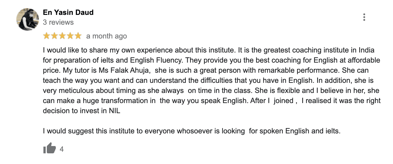The image size is (393, 164).
Task: View the reviewer's "3 reviews" link
Action: (58, 22)
